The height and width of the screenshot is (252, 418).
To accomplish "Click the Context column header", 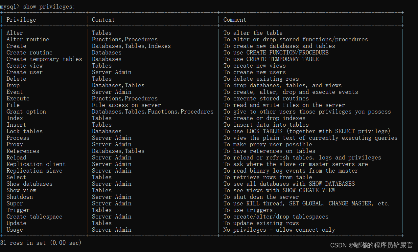I will pyautogui.click(x=103, y=20).
